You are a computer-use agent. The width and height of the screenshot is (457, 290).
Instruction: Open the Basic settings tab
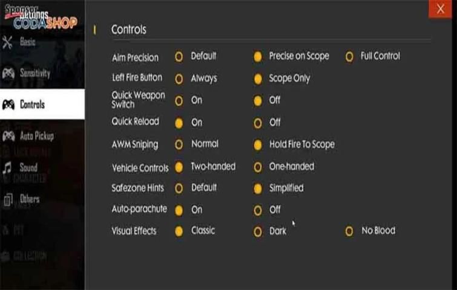pos(27,42)
